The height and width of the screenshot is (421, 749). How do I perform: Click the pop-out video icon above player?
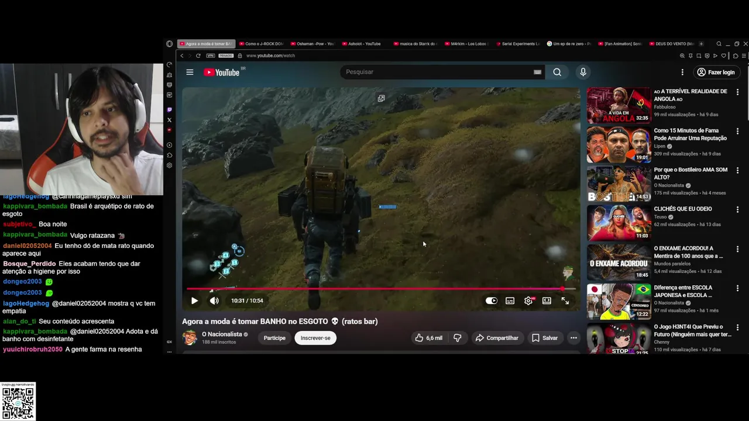(381, 98)
